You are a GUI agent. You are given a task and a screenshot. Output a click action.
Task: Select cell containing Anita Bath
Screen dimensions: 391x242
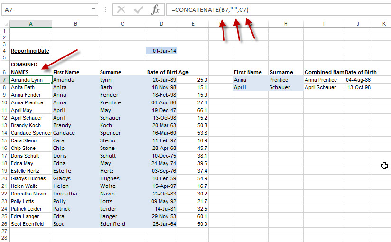coord(31,87)
